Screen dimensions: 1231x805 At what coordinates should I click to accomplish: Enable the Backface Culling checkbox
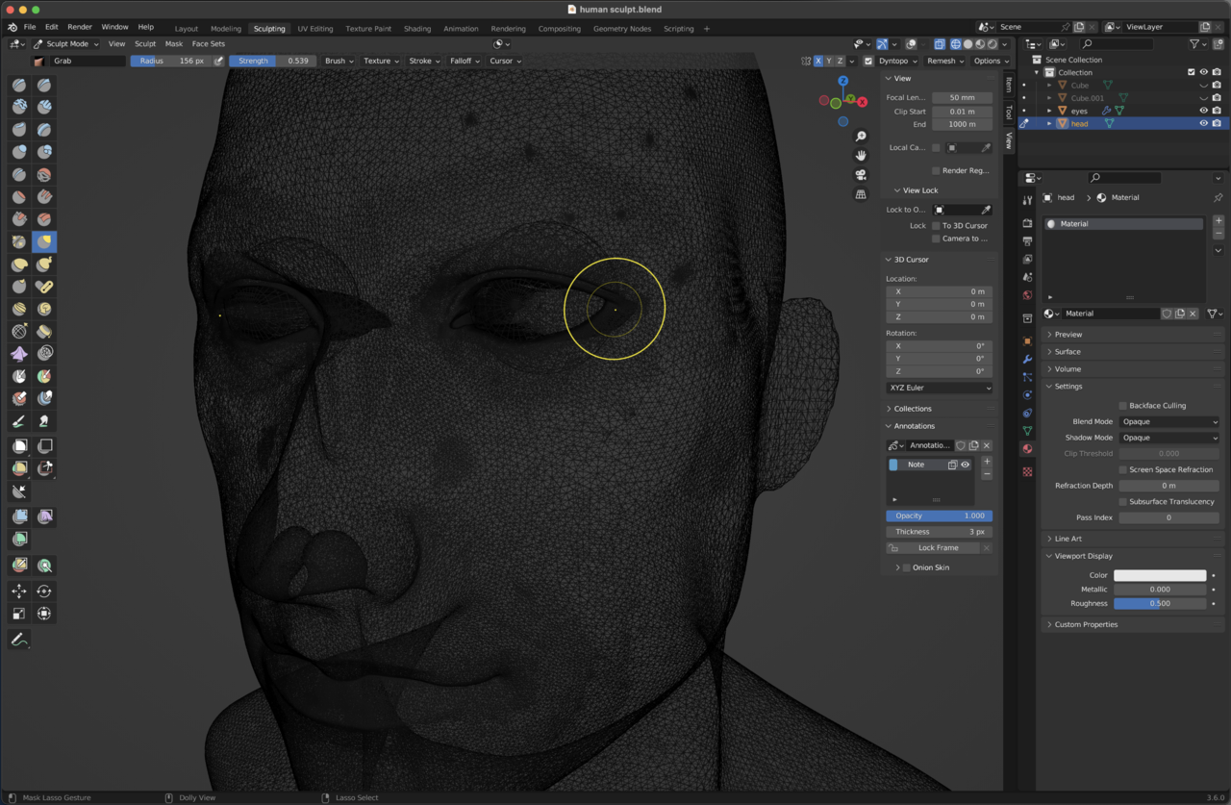[x=1122, y=406]
